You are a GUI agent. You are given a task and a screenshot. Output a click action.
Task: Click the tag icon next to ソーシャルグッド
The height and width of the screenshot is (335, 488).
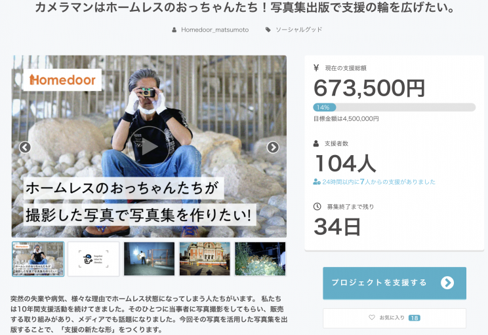coord(268,30)
